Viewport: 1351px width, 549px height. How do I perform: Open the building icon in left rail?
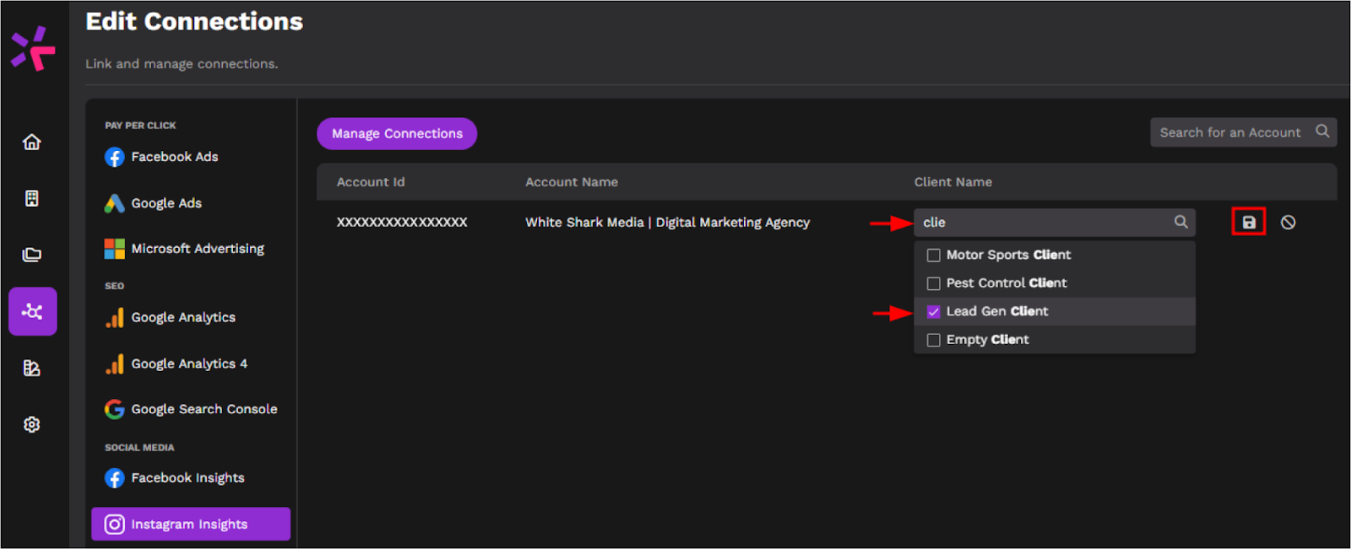(x=32, y=198)
